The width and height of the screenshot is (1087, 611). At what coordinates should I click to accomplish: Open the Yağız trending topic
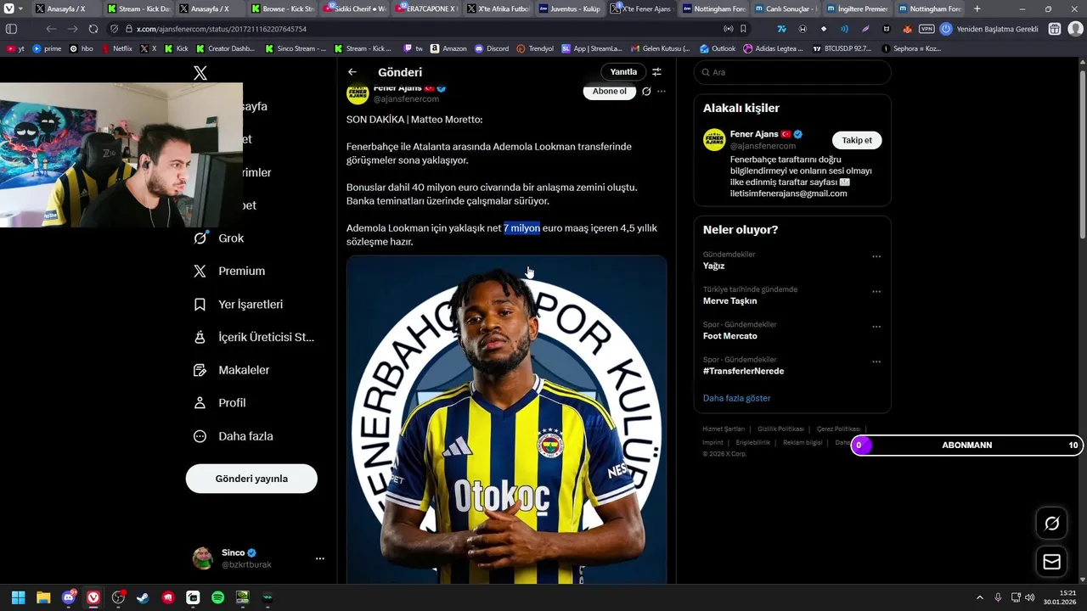tap(714, 266)
